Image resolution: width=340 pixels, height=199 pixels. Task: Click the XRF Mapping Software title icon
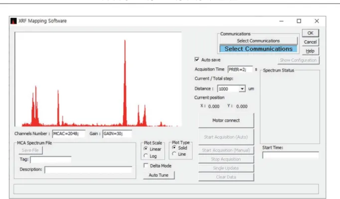13,21
